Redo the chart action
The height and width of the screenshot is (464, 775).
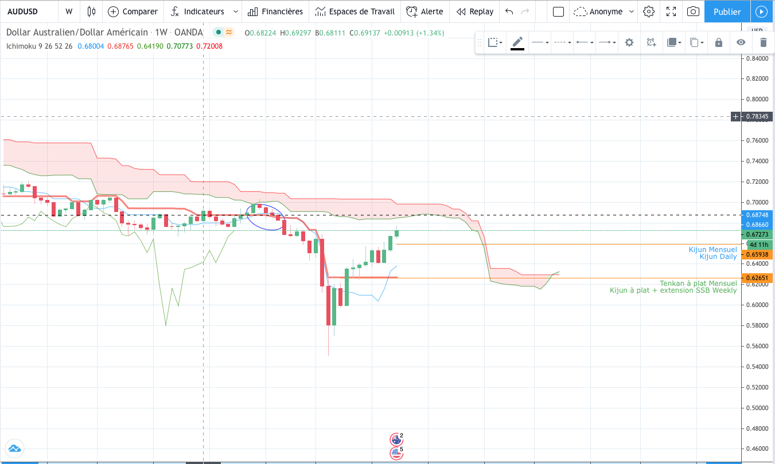point(526,11)
